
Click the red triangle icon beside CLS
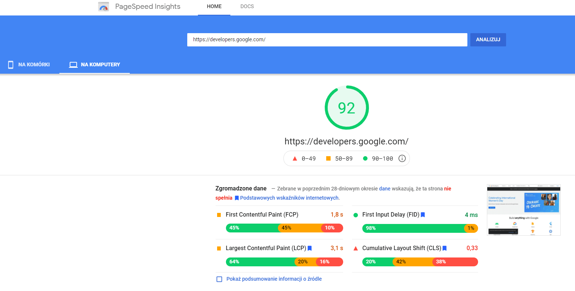pos(356,248)
